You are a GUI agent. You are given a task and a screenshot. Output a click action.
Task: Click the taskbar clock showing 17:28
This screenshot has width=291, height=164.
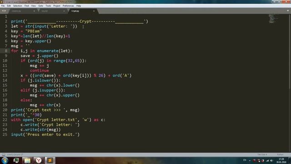(x=281, y=160)
